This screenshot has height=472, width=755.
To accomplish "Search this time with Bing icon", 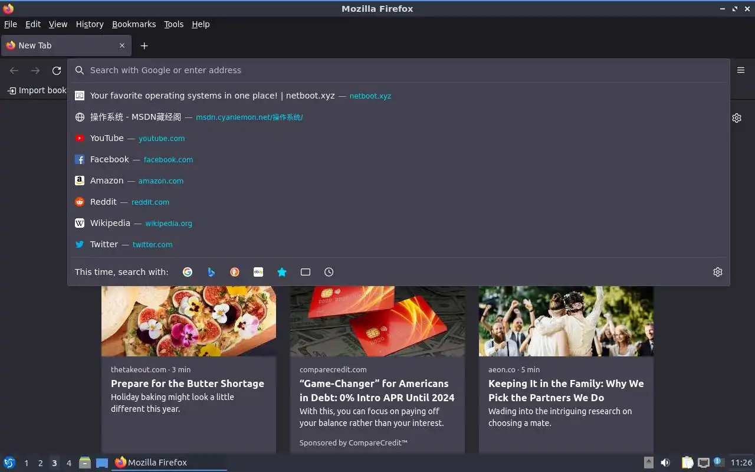I will click(211, 272).
